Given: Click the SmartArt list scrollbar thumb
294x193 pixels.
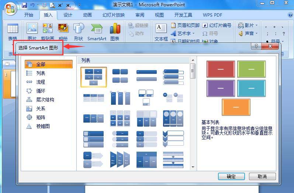Looking at the screenshot, I should [x=193, y=71].
